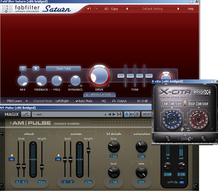Click the 5.7dB output value
The width and height of the screenshot is (218, 192).
click(x=181, y=174)
